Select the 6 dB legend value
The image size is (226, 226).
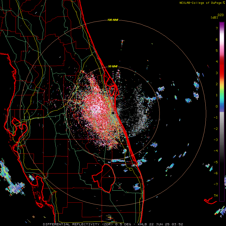[217, 39]
